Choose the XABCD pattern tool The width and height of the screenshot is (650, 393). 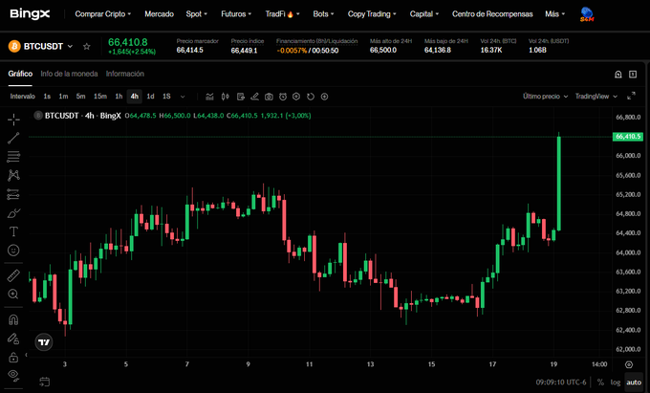click(x=13, y=175)
